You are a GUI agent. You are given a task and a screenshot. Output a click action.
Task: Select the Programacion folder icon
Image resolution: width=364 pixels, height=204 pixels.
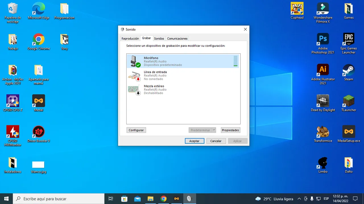pyautogui.click(x=64, y=11)
